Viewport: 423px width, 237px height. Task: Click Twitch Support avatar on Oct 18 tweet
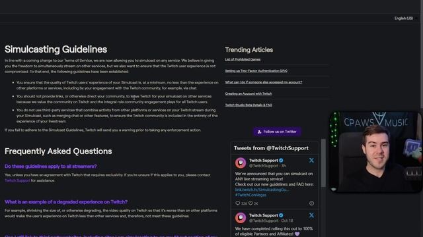click(x=241, y=218)
